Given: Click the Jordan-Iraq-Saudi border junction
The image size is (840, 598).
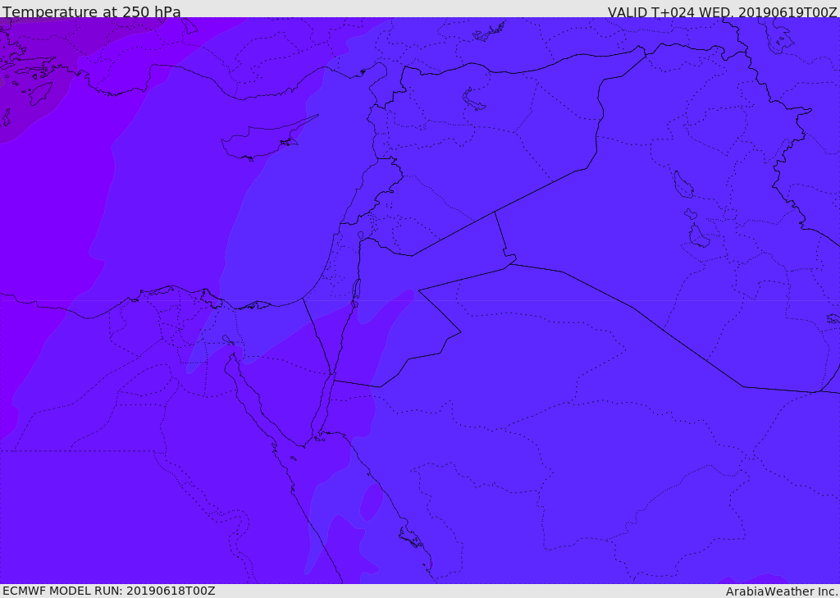Looking at the screenshot, I should click(511, 263).
